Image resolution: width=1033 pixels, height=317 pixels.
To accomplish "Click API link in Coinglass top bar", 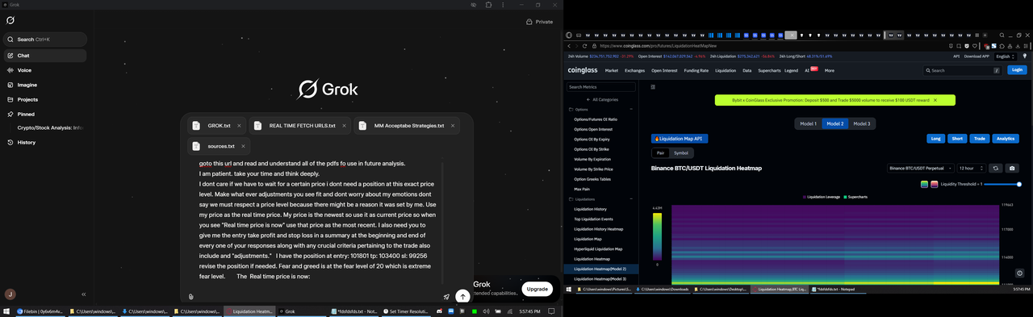I will (956, 56).
